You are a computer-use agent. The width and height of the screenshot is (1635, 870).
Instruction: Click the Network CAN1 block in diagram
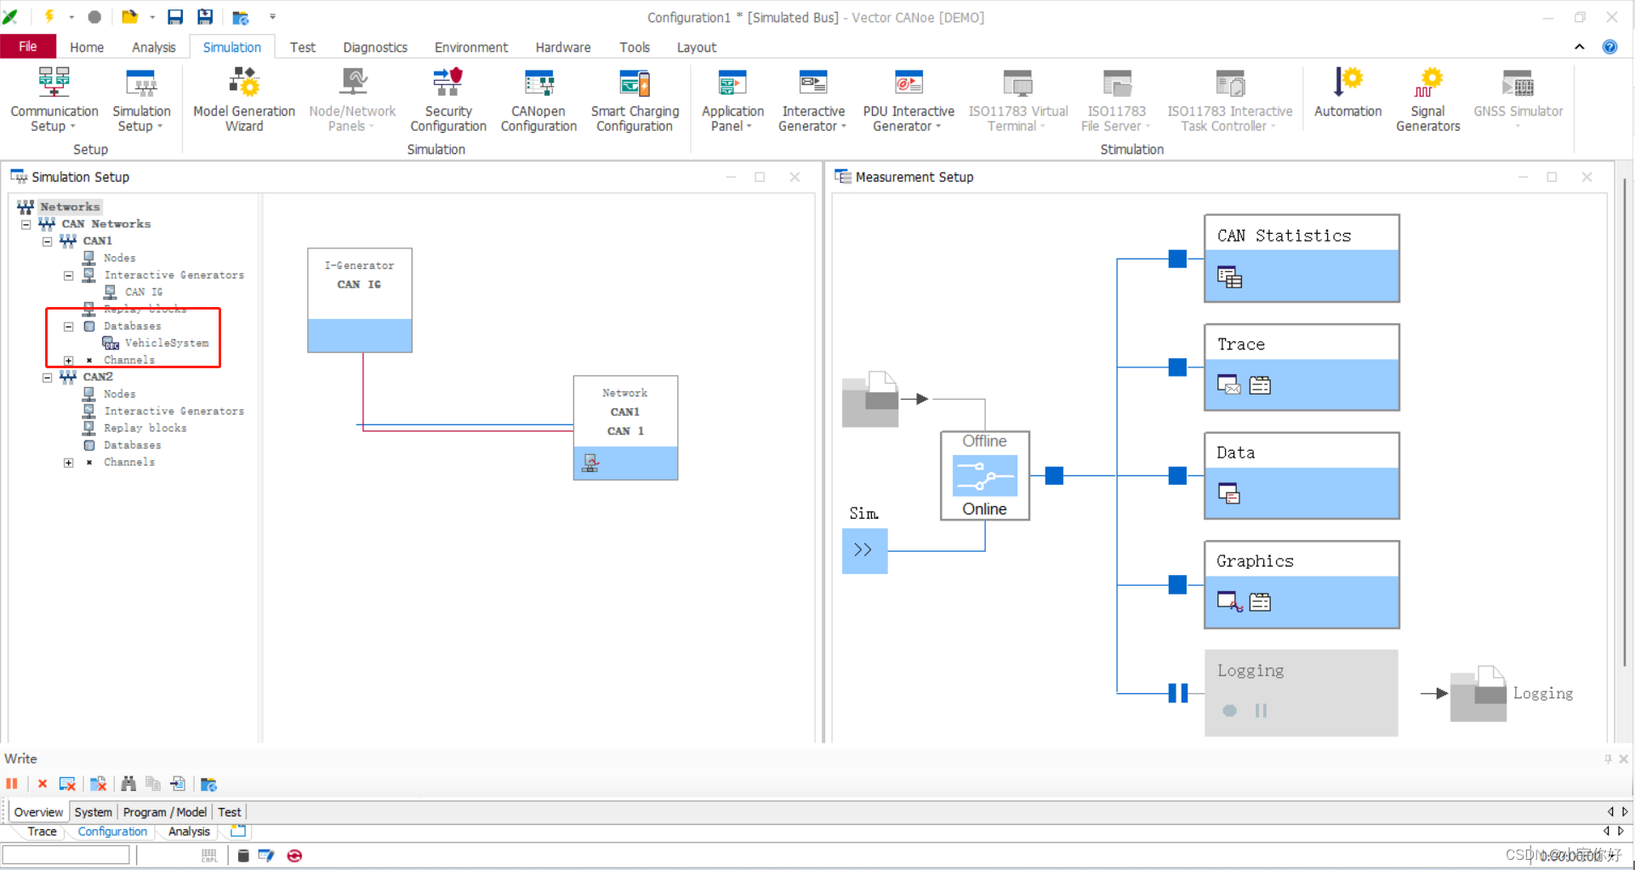(x=625, y=428)
